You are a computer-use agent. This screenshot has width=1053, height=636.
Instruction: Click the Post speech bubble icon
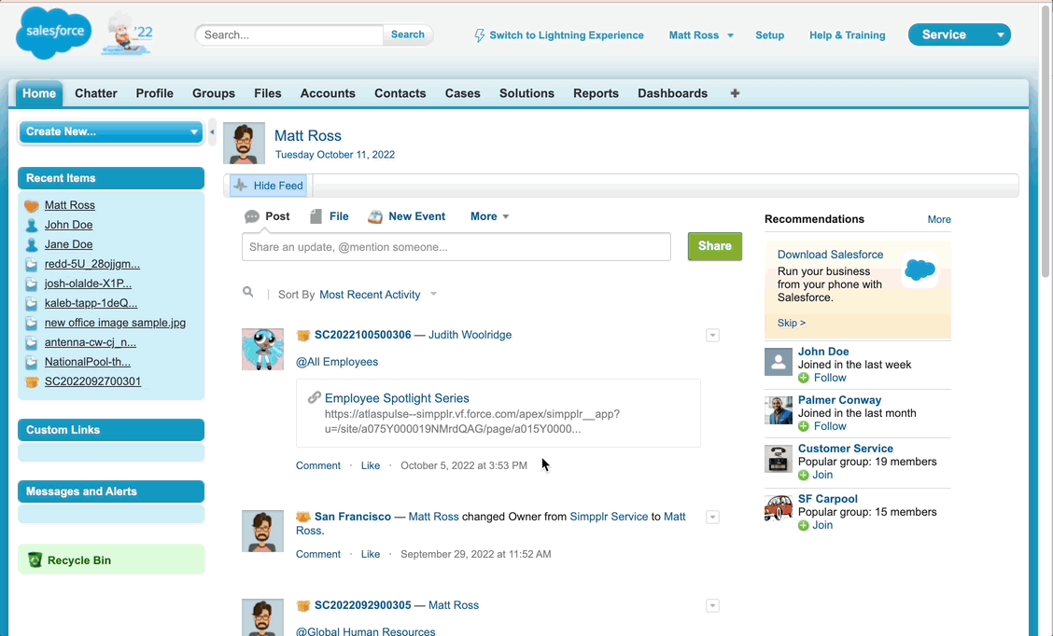click(252, 216)
